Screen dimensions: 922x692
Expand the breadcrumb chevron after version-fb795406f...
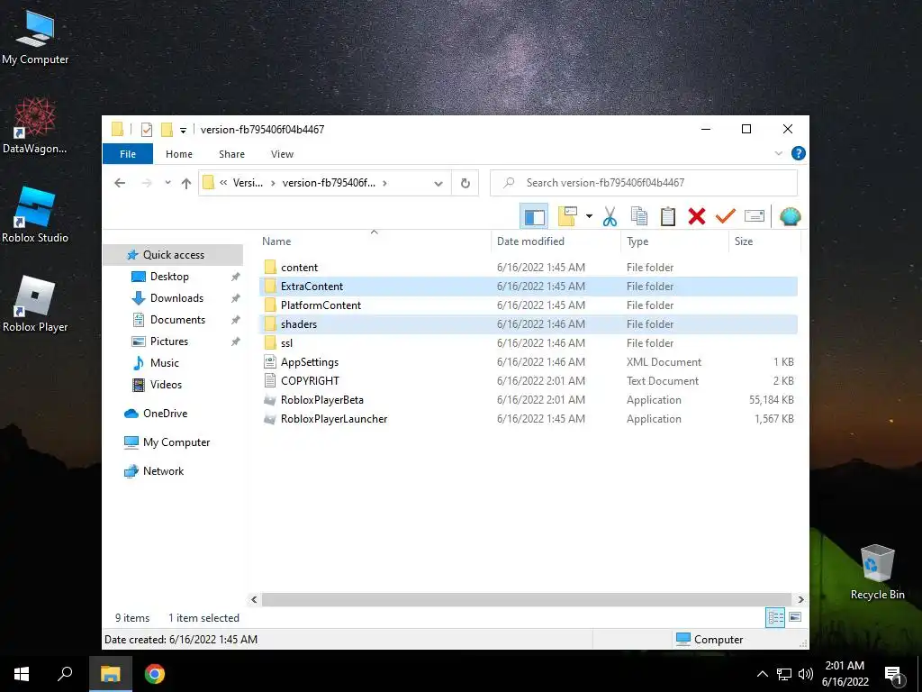pos(384,183)
